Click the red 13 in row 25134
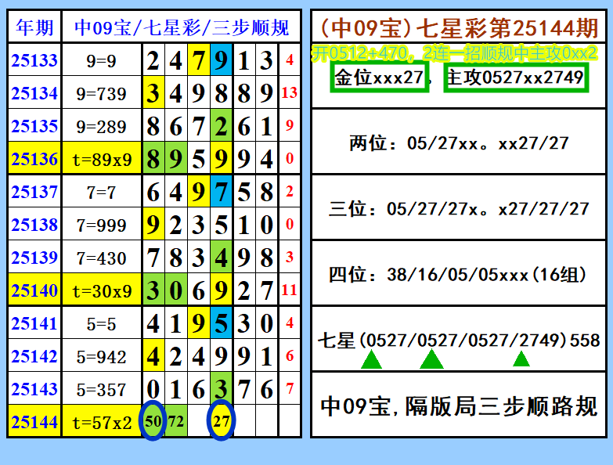The image size is (613, 465). click(290, 92)
